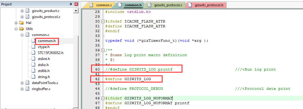Open string.h in the project tree

(x=44, y=77)
